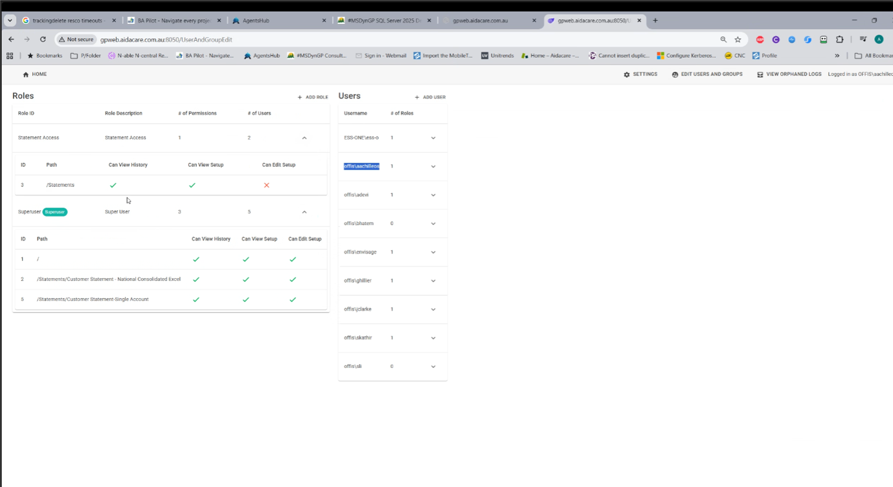Click the browser address bar URL
Image resolution: width=893 pixels, height=487 pixels.
click(166, 39)
